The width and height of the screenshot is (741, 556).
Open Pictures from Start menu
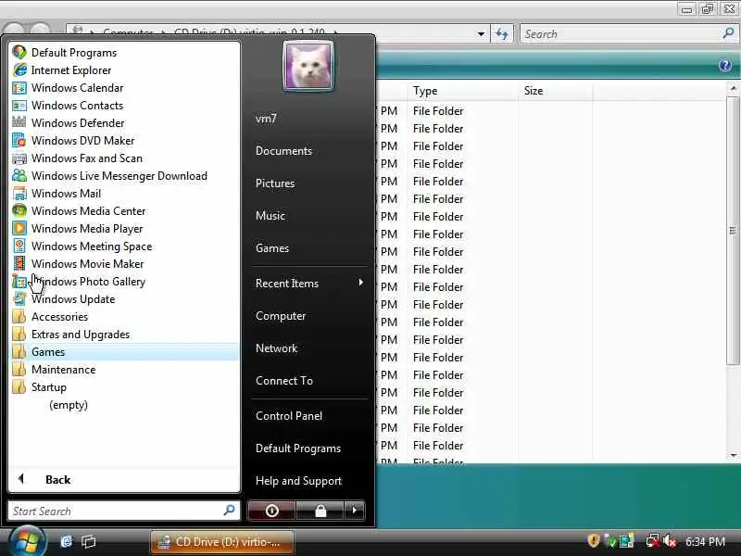275,183
